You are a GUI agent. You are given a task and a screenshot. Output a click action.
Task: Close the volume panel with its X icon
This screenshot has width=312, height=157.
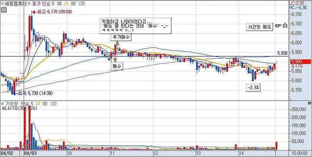(309, 104)
